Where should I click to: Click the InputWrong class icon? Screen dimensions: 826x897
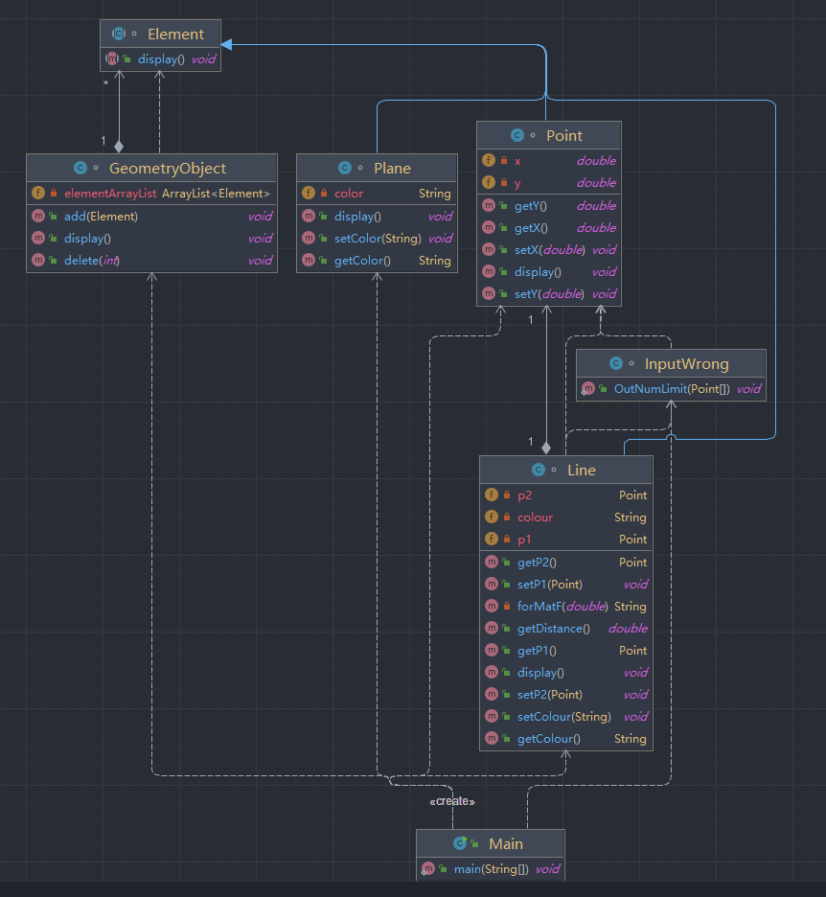point(616,364)
